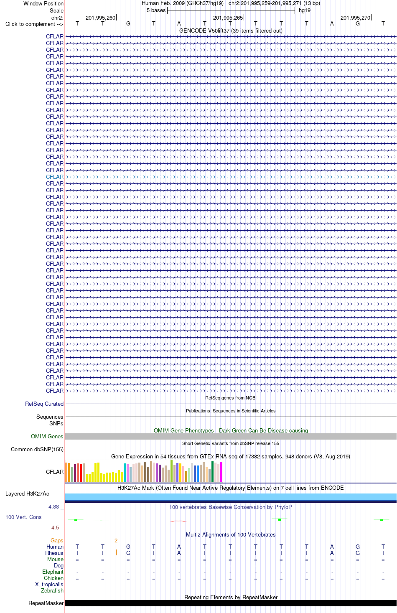
Task: Click the red negative PhyloP conservation bar
Action: (179, 521)
